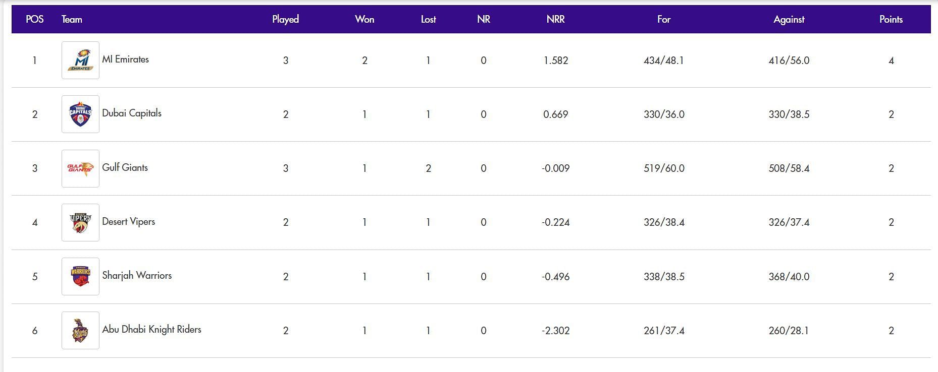Open the Sharjah Warriors team name
This screenshot has width=938, height=372.
pos(137,275)
